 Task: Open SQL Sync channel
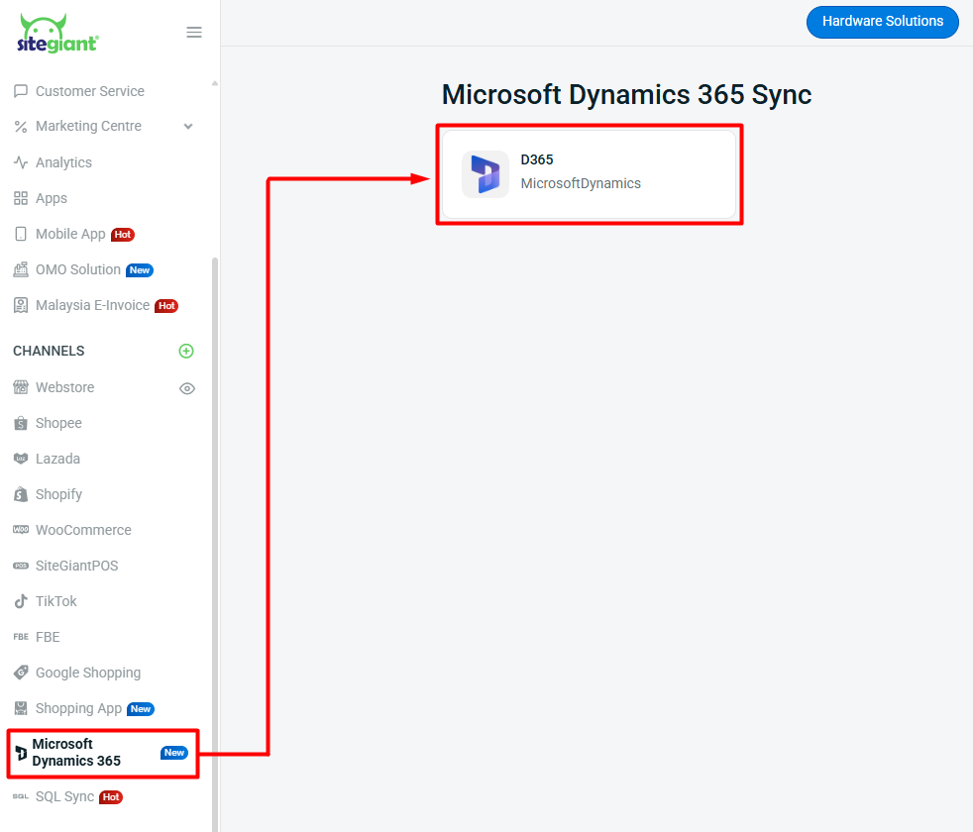[x=64, y=796]
